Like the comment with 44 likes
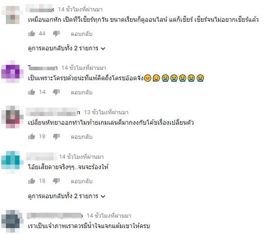This screenshot has height=234, width=269. (32, 34)
